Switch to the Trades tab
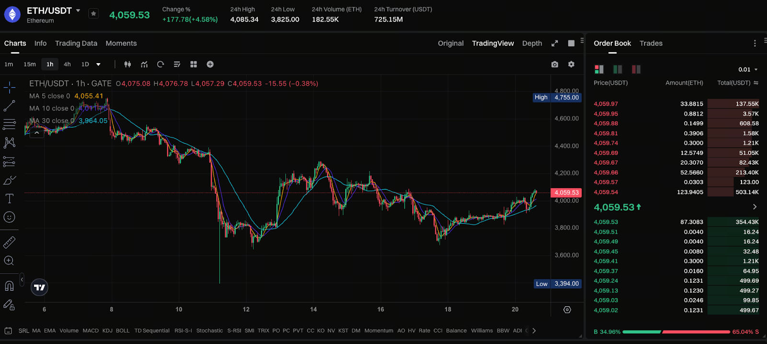 (651, 43)
